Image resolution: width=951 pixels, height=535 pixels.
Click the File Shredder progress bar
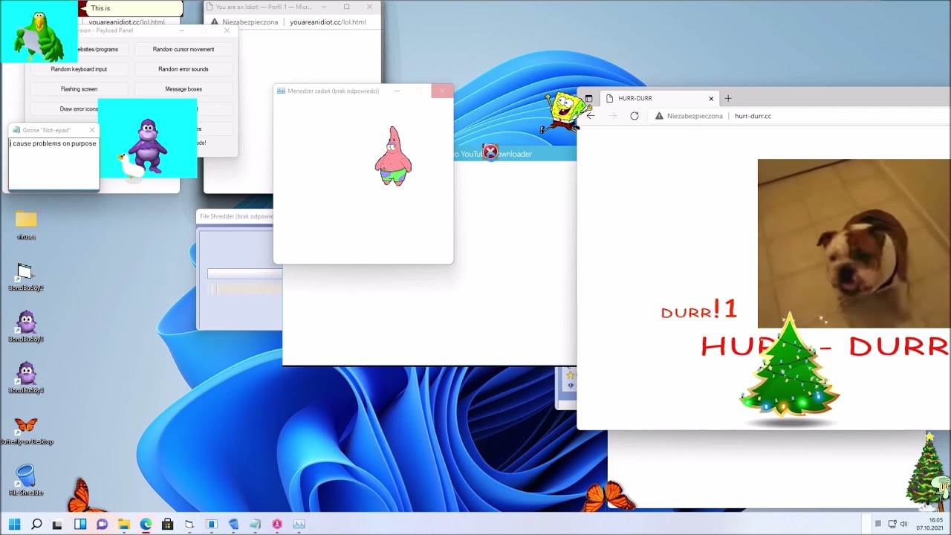[244, 273]
